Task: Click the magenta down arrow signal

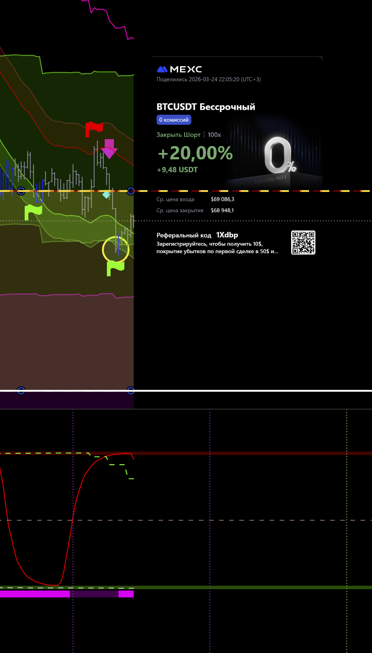Action: coord(109,149)
